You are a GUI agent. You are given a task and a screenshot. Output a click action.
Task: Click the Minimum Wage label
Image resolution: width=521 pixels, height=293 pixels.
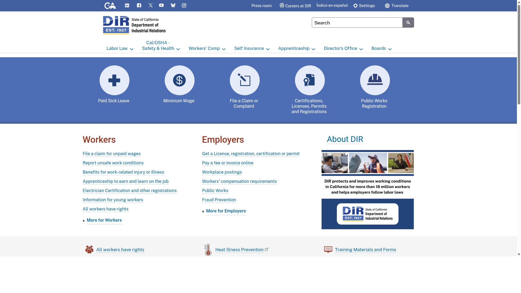179,101
